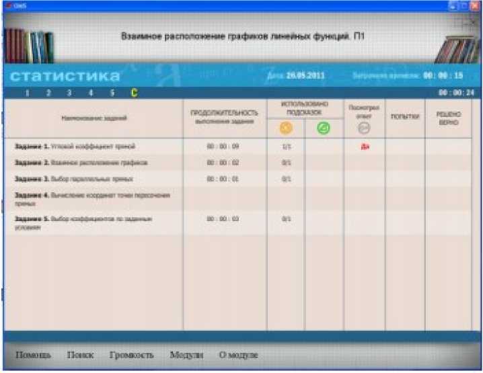Select row Задание 4 in the table

[x=238, y=199]
